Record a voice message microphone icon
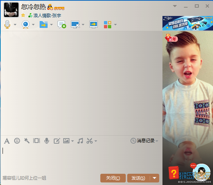213x185 pixels. (47, 141)
